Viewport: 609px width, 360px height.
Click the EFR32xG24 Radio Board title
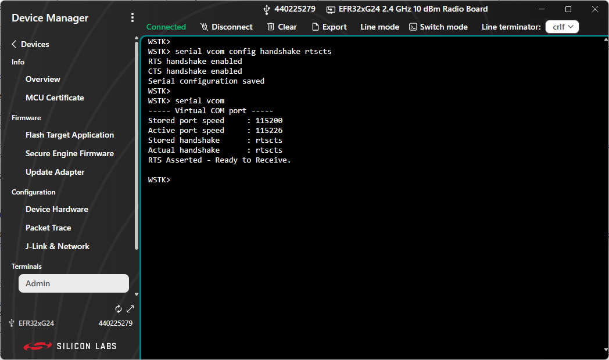(413, 9)
